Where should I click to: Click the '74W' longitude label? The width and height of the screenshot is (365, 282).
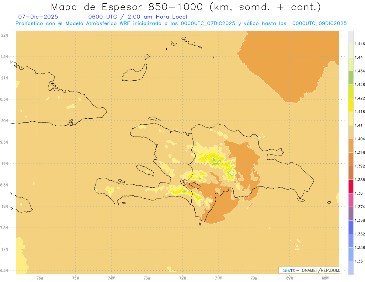click(111, 277)
